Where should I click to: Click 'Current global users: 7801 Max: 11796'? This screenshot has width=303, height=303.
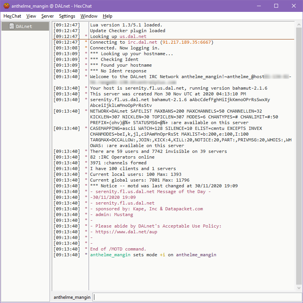pos(140,180)
